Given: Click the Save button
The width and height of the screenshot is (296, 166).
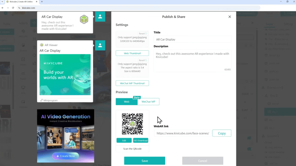Looking at the screenshot, I should 145,161.
